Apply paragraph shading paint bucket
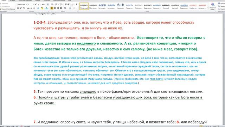The width and height of the screenshot is (225, 127). click(x=70, y=8)
